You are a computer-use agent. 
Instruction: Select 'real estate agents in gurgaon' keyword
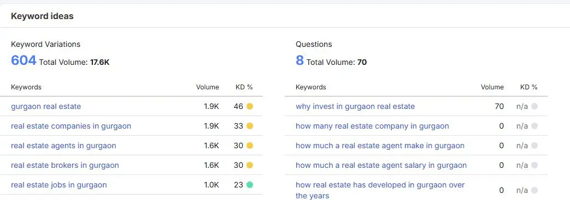[x=63, y=146]
